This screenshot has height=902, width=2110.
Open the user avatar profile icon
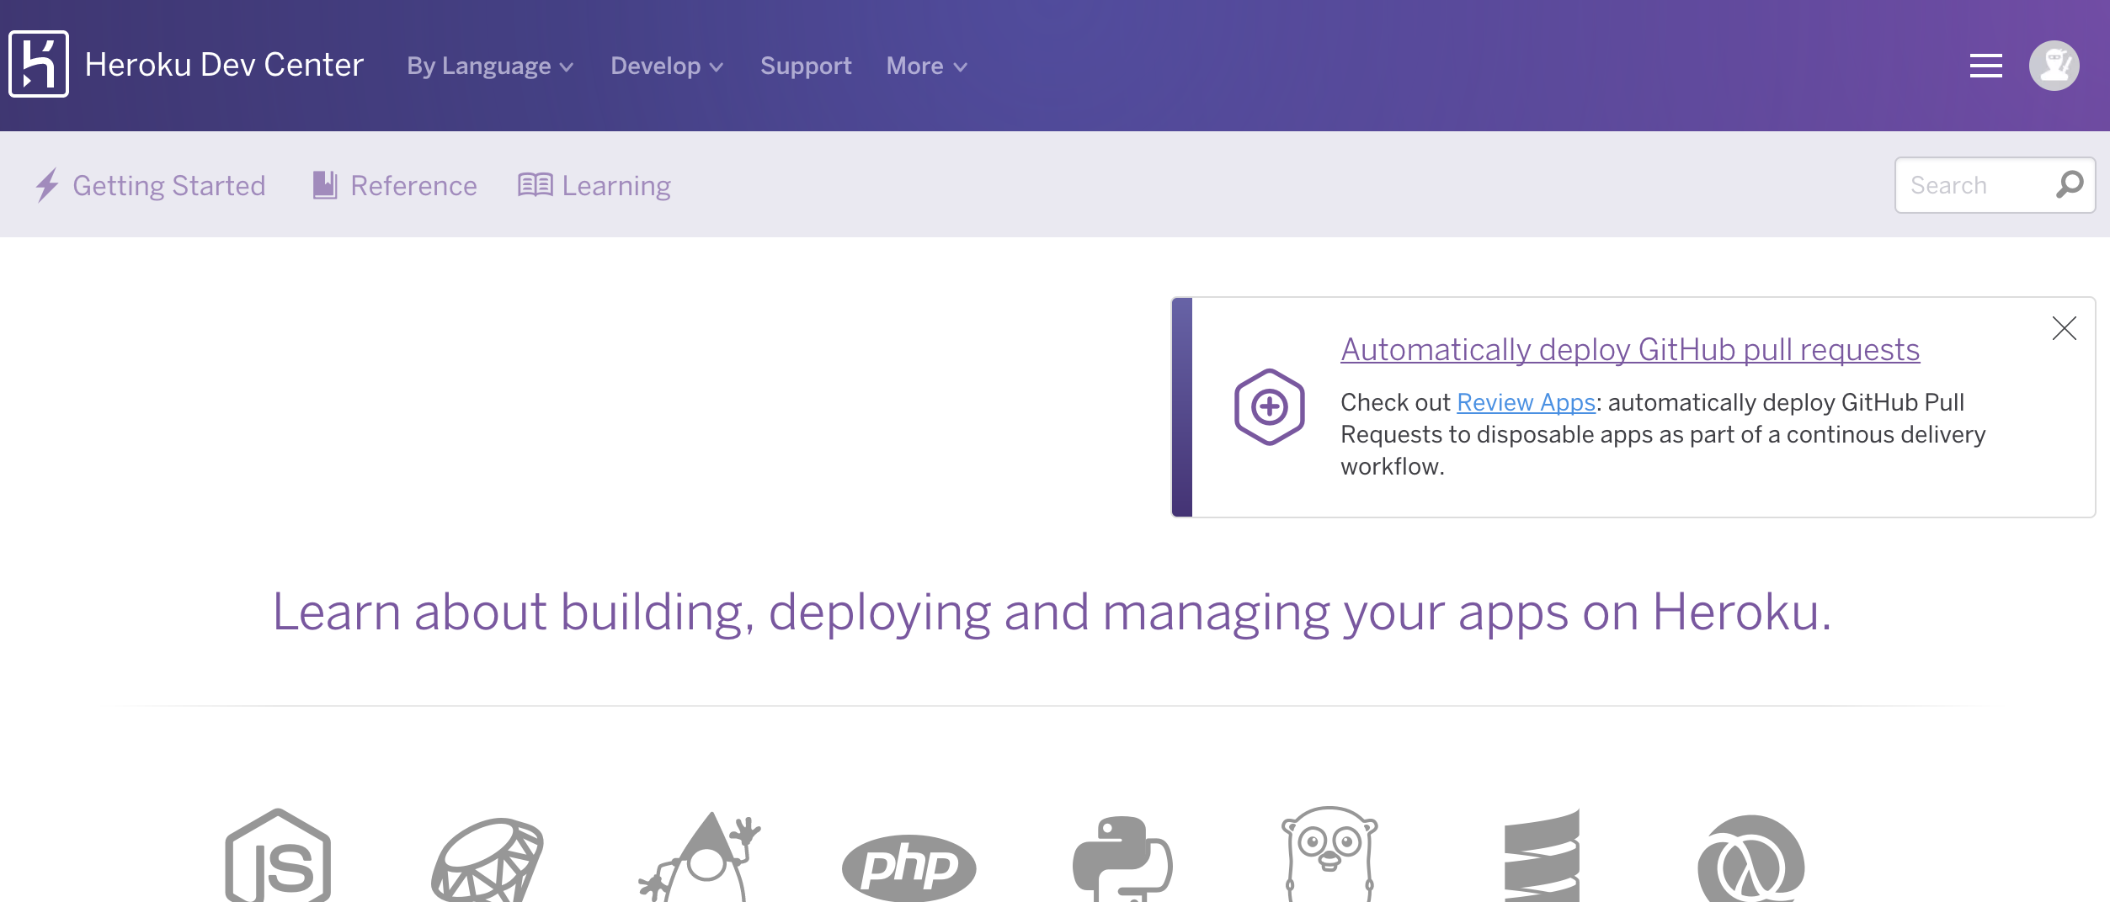[x=2054, y=66]
